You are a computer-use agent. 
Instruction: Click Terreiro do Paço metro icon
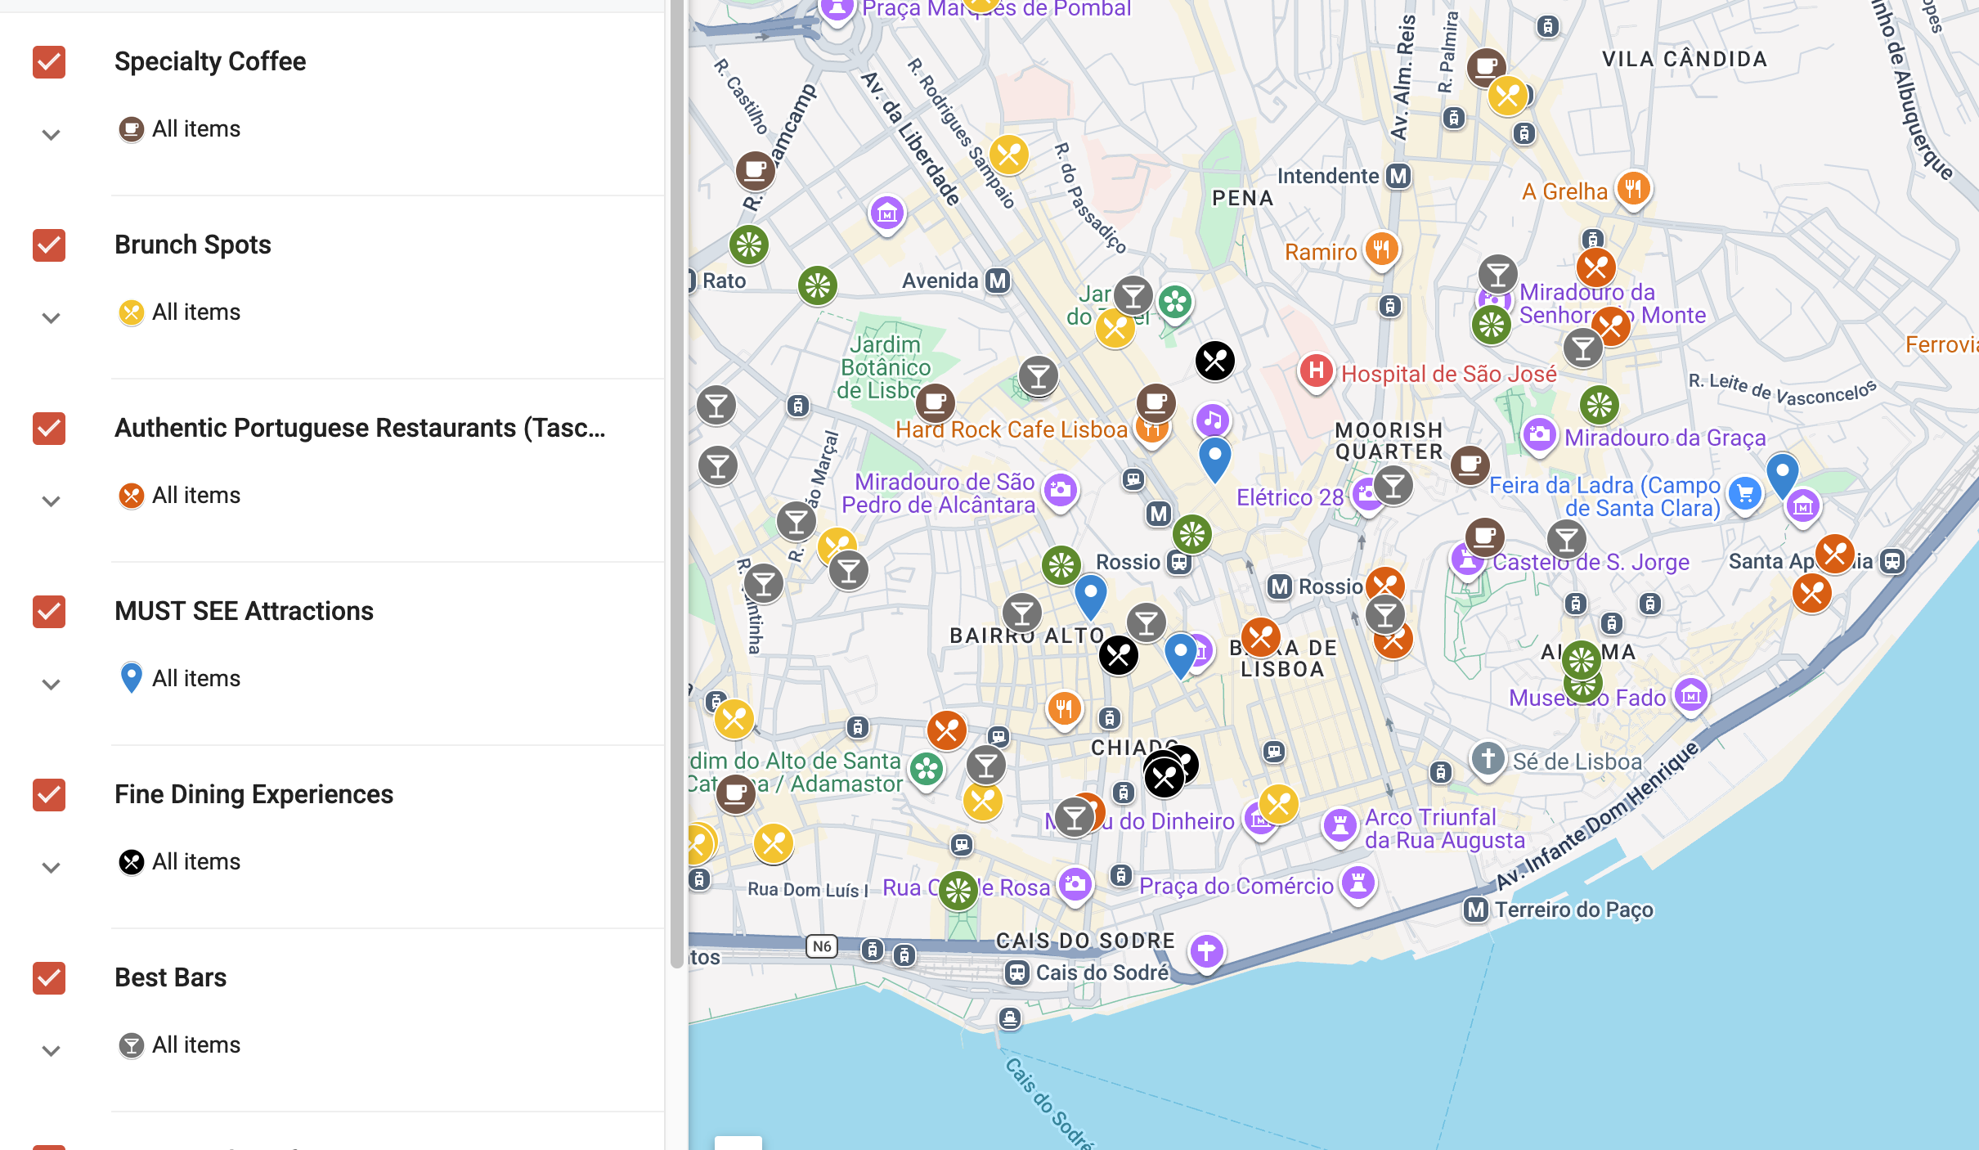(1476, 910)
